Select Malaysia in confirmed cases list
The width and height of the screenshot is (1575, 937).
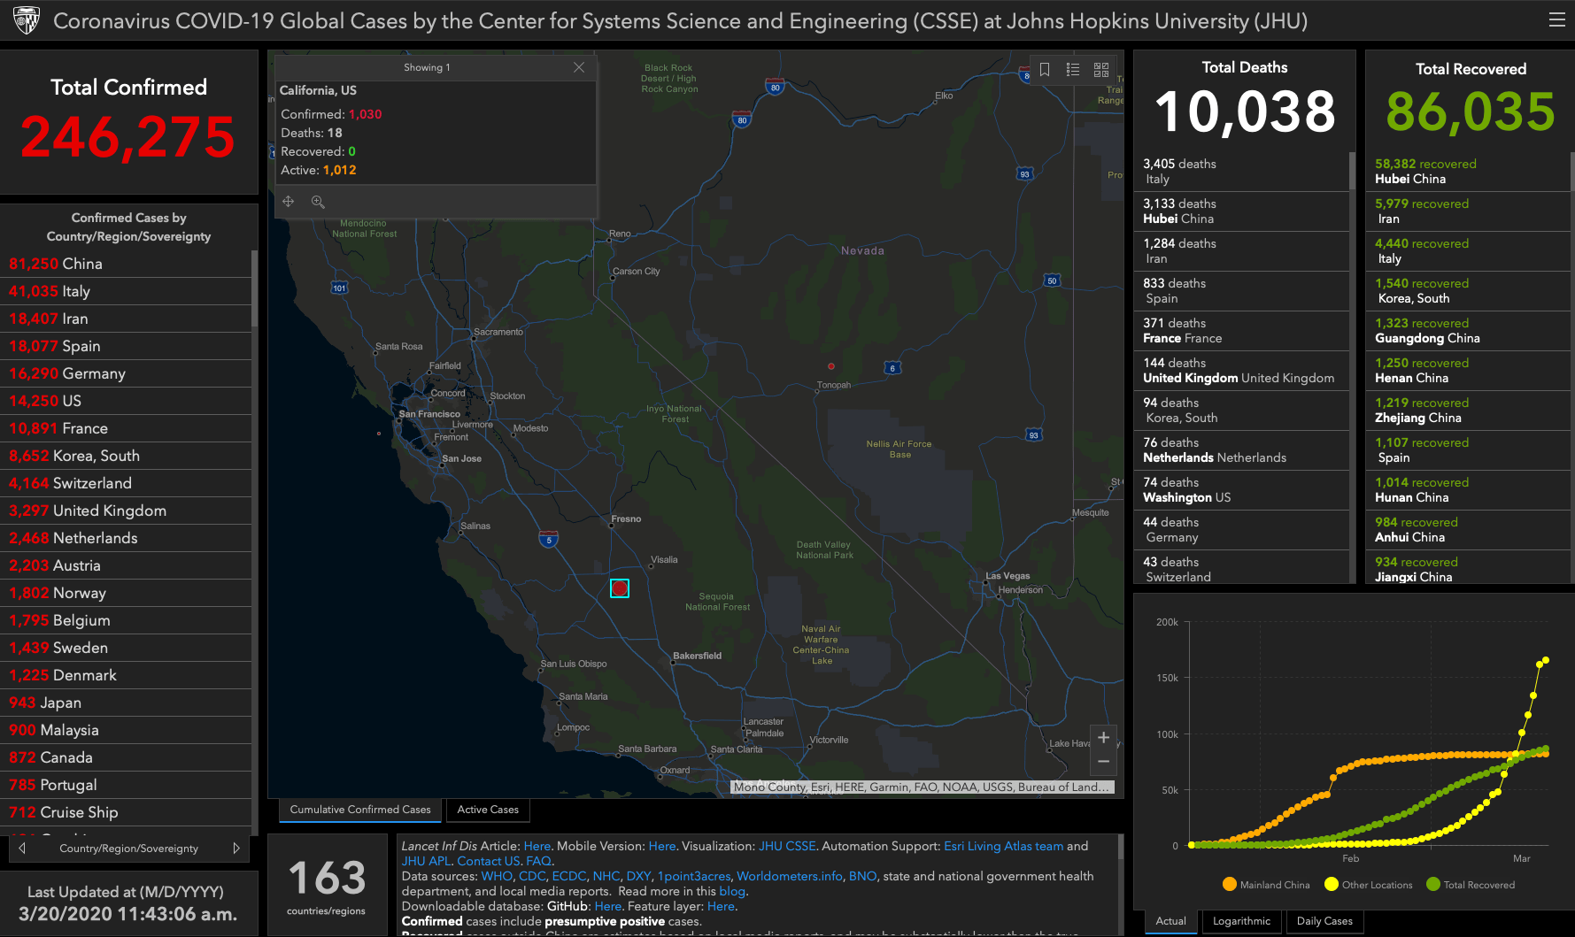coord(127,730)
